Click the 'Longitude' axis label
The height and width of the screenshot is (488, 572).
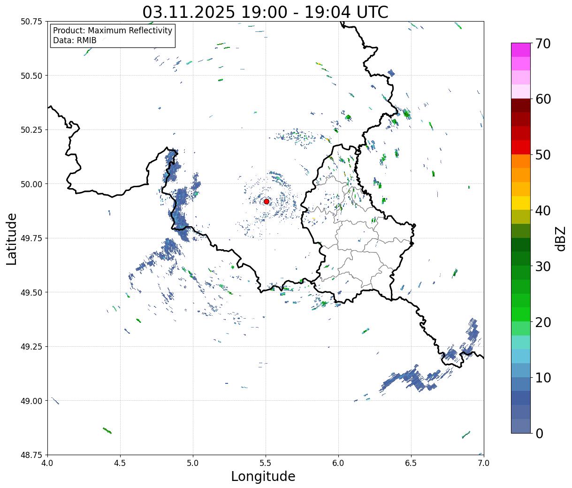point(263,476)
